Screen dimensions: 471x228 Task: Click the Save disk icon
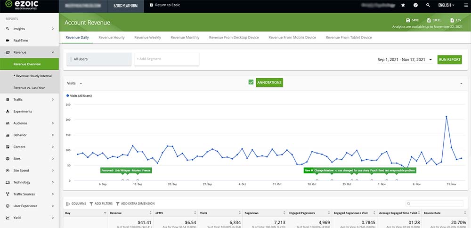[x=408, y=20]
